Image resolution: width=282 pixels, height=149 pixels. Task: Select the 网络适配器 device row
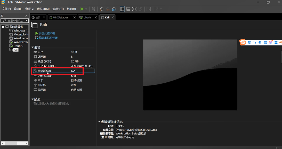tap(64, 71)
